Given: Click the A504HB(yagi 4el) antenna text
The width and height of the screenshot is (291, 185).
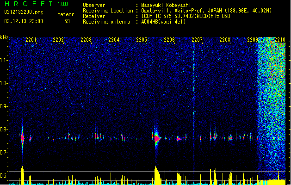Looking at the screenshot, I should (163, 22).
